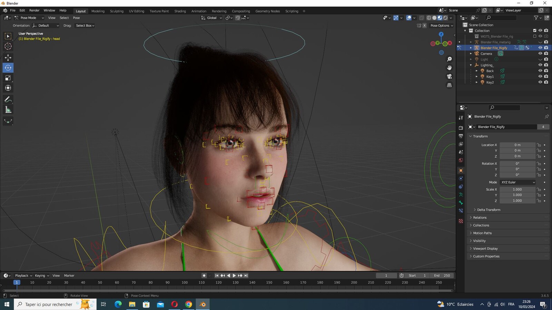Open the Render menu
The width and height of the screenshot is (552, 310).
click(x=34, y=10)
